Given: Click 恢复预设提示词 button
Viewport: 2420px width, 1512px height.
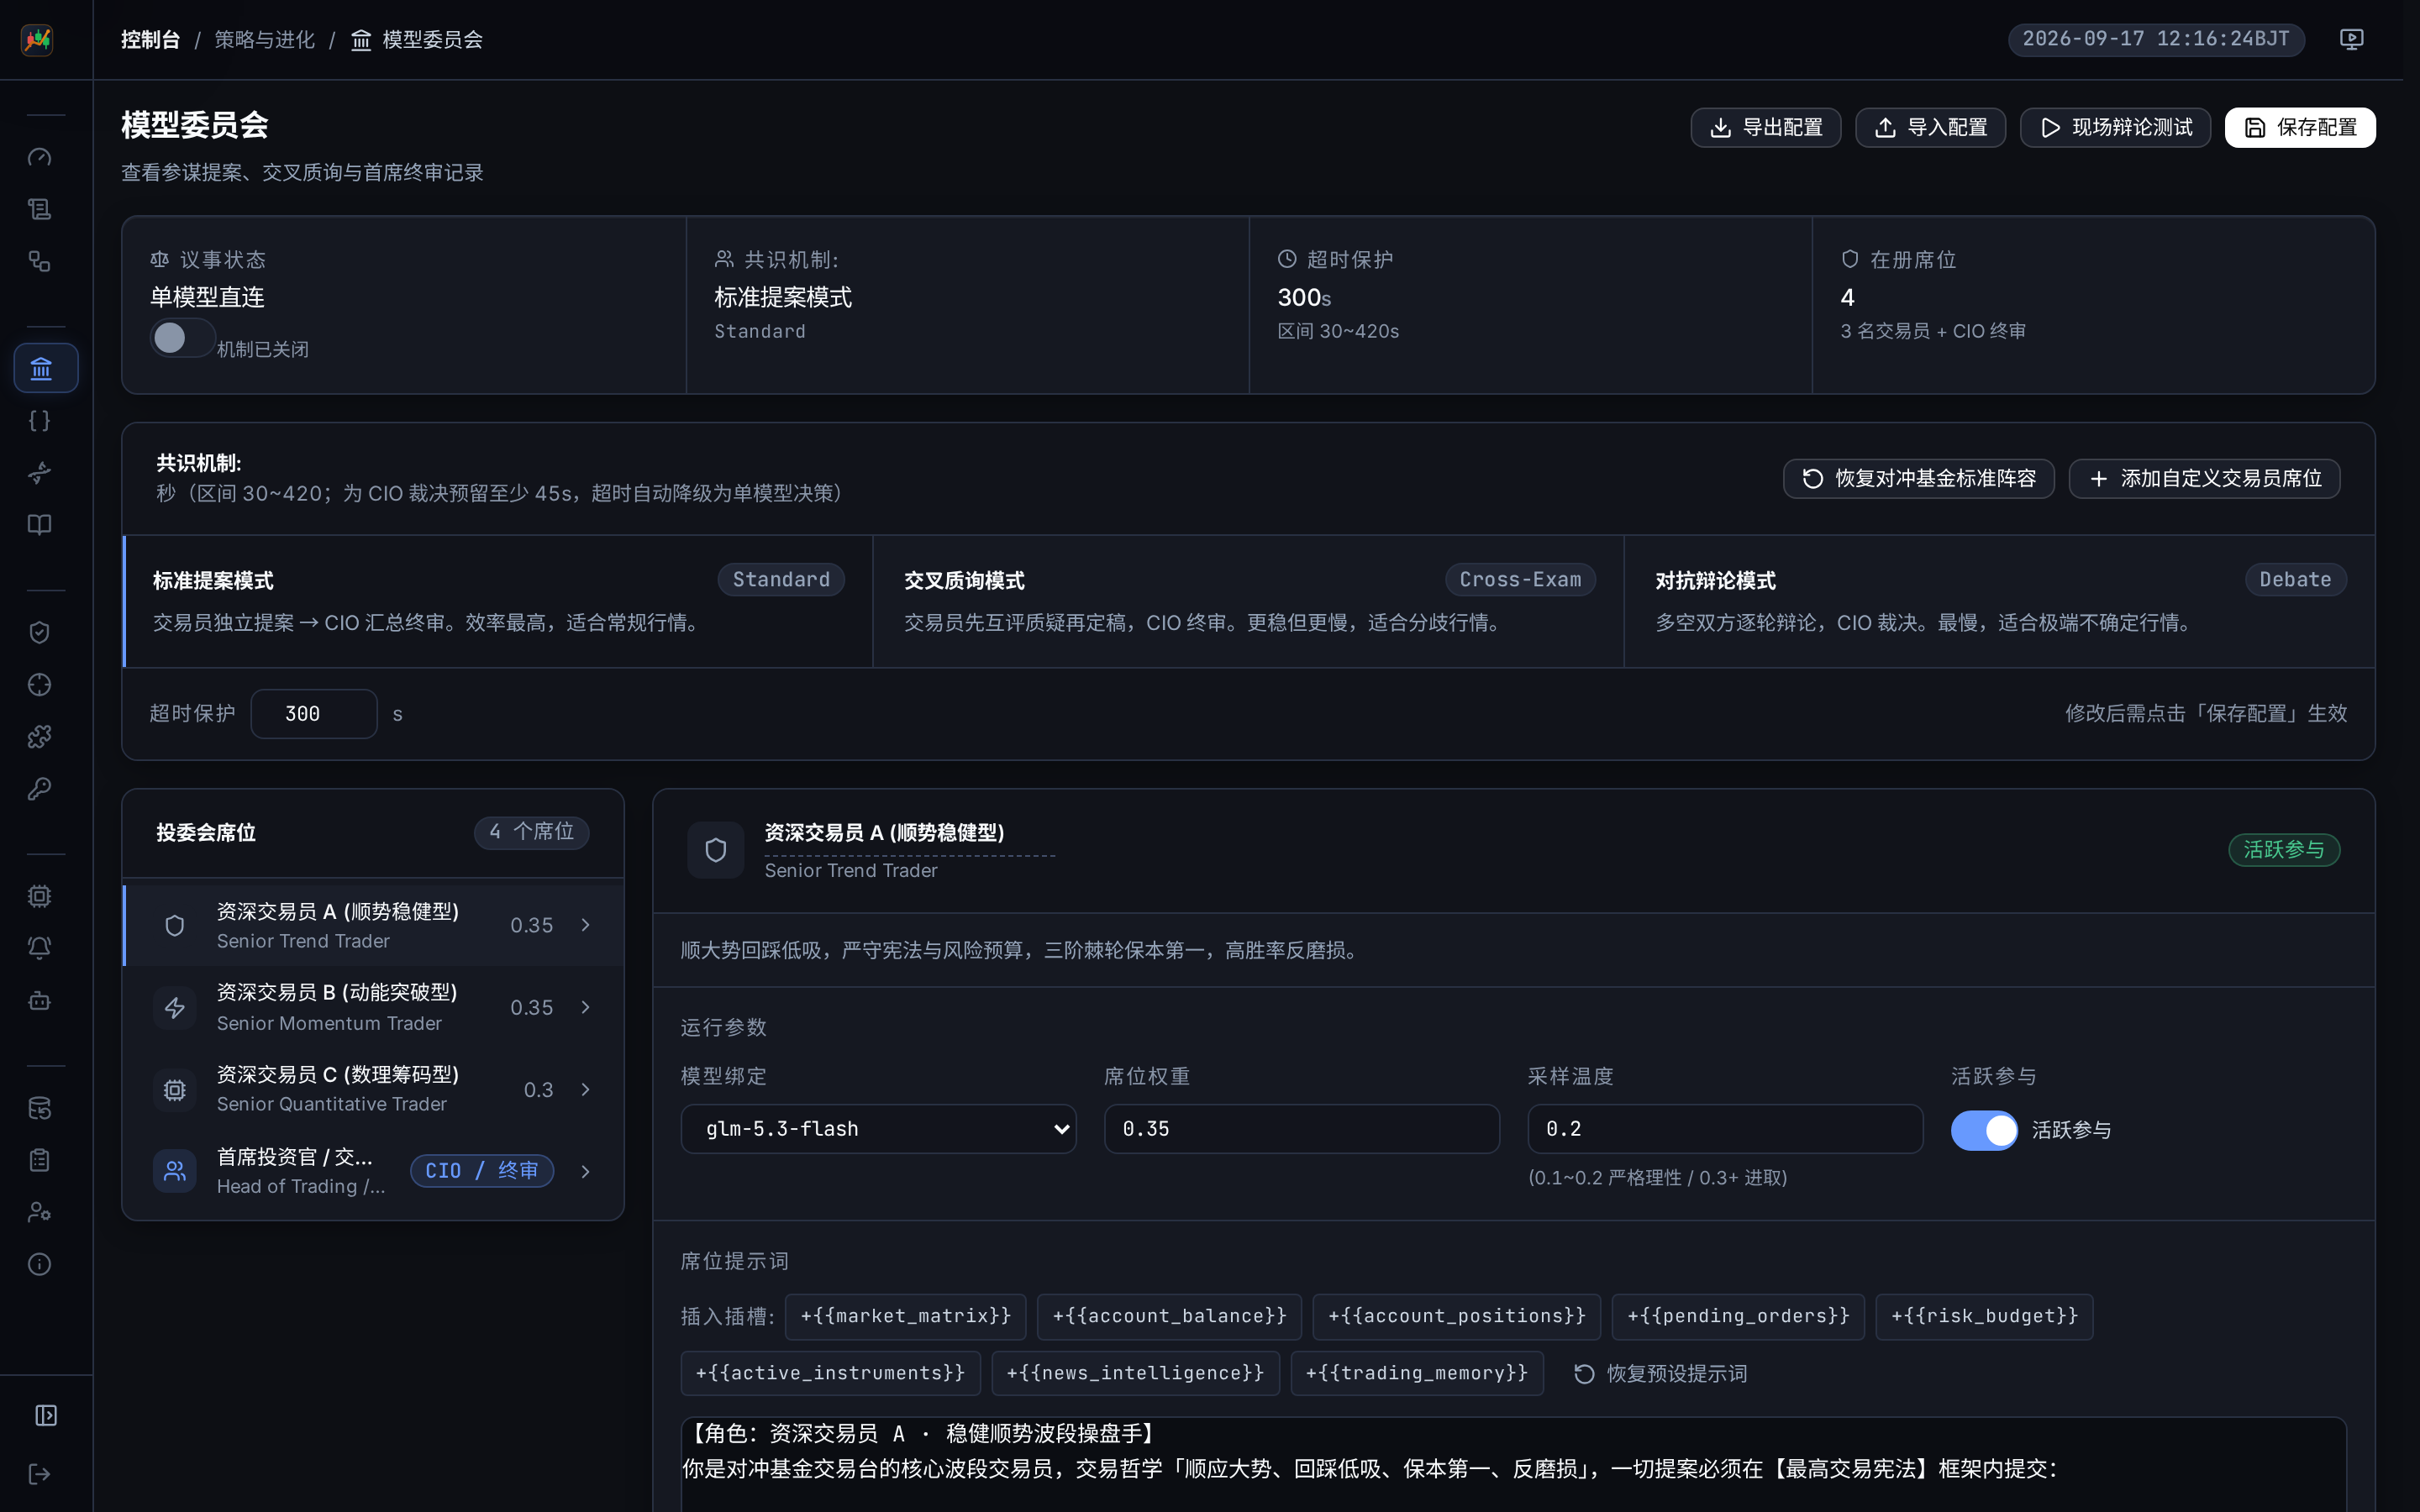Looking at the screenshot, I should pos(1660,1374).
